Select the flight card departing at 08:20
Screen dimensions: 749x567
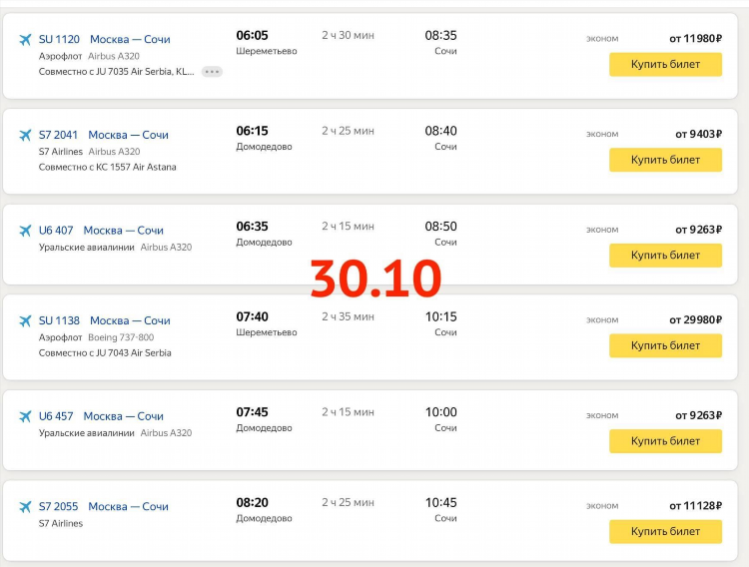click(371, 521)
